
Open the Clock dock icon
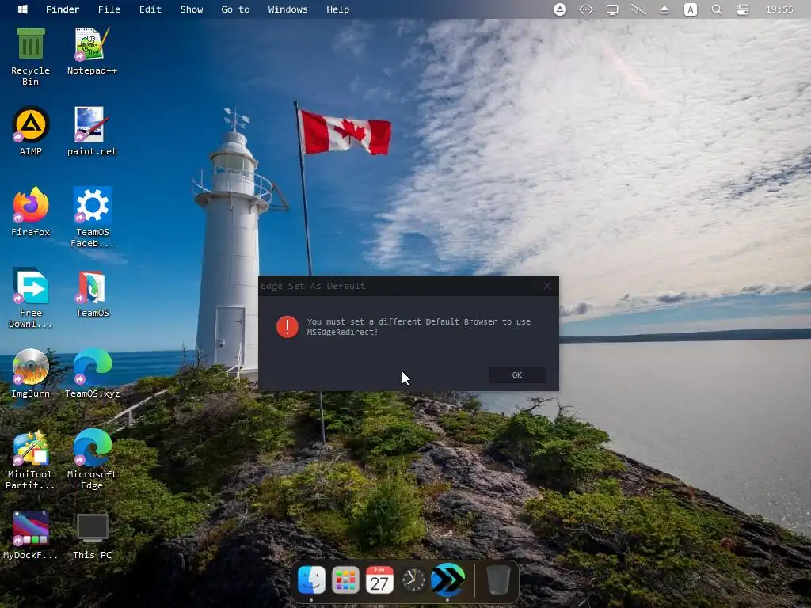(413, 580)
